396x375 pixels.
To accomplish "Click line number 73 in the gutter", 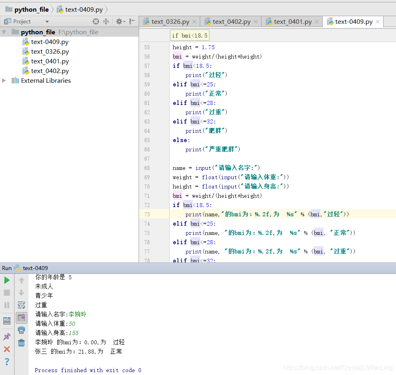I will click(x=147, y=215).
